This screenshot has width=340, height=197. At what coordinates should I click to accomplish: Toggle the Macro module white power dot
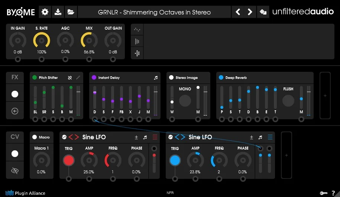[35, 137]
